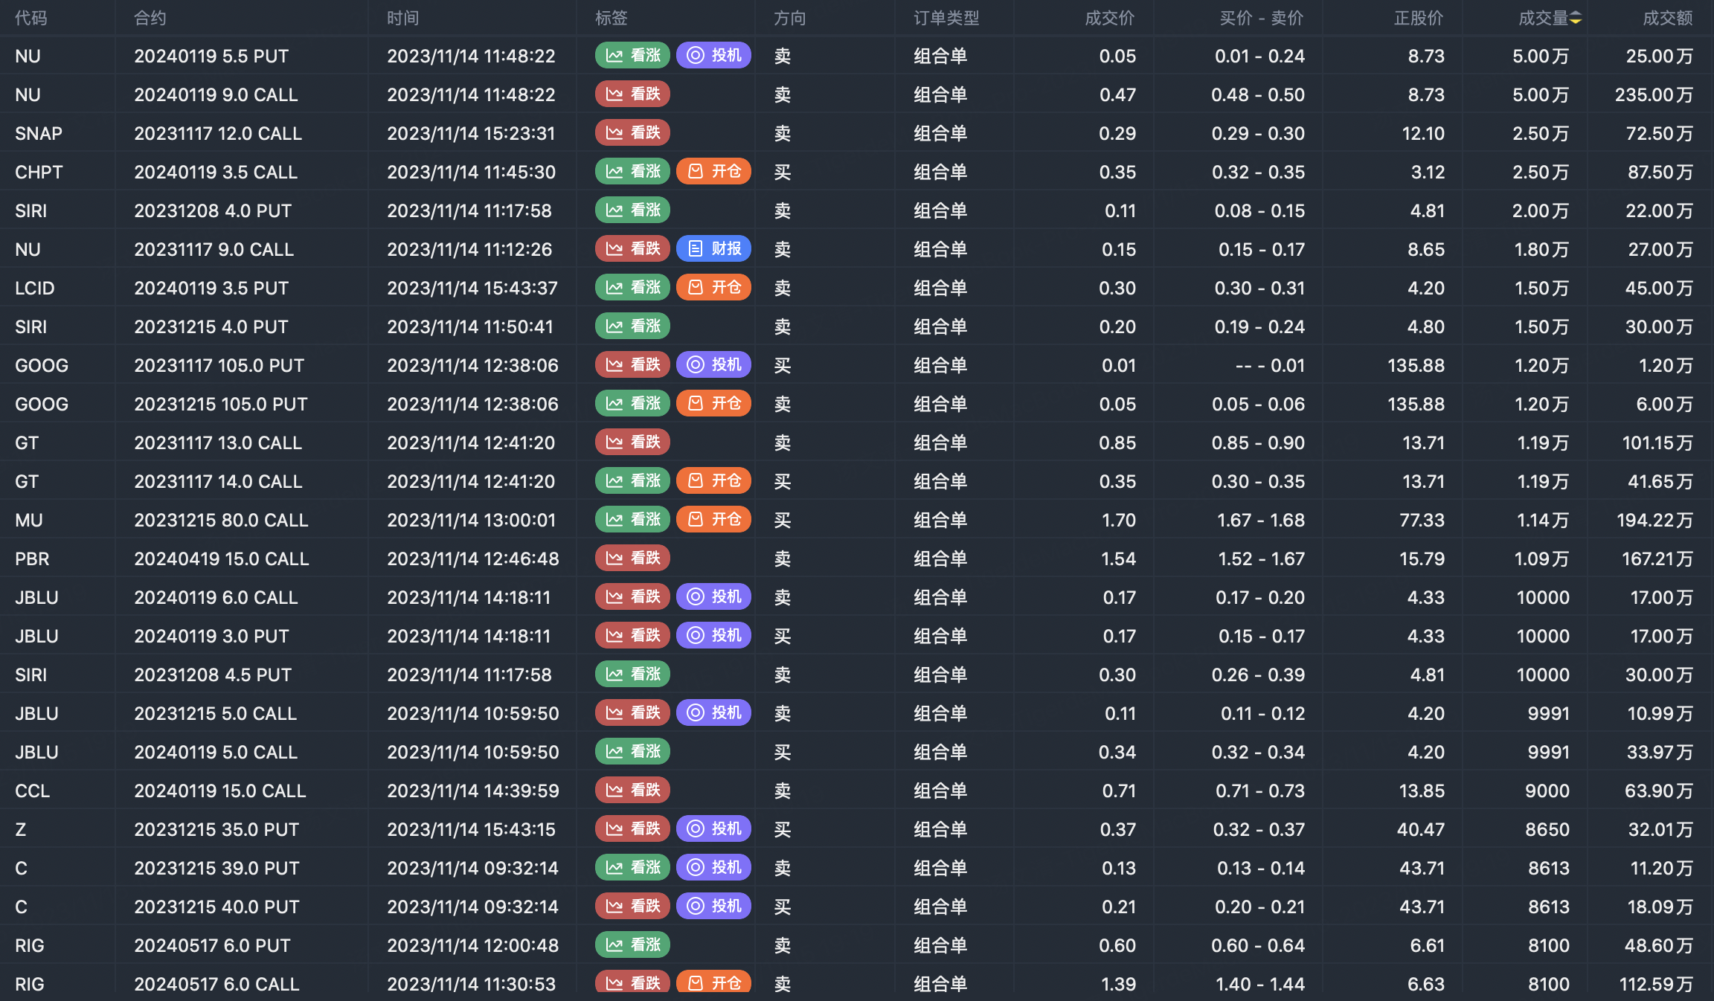Click the 看涨 tag in SIRI 20231215 4.0 PUT row

coord(633,326)
